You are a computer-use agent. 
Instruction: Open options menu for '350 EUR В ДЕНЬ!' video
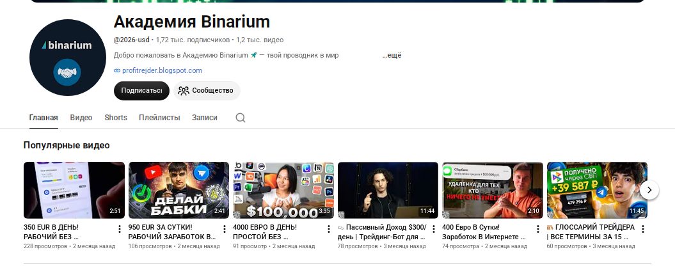pos(120,229)
